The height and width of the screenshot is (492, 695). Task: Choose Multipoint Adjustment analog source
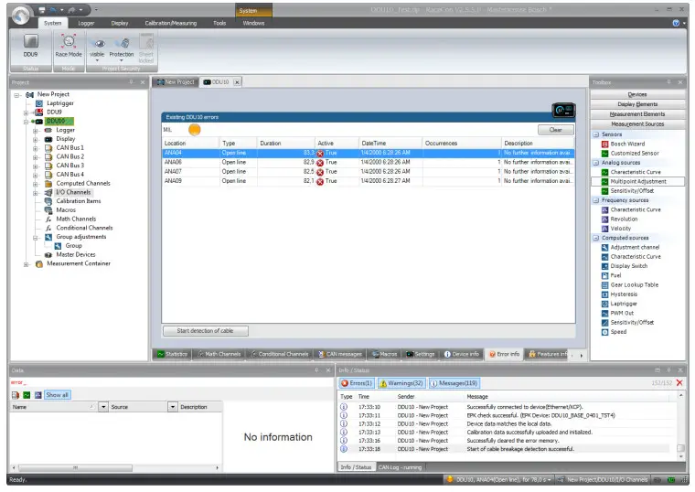637,182
